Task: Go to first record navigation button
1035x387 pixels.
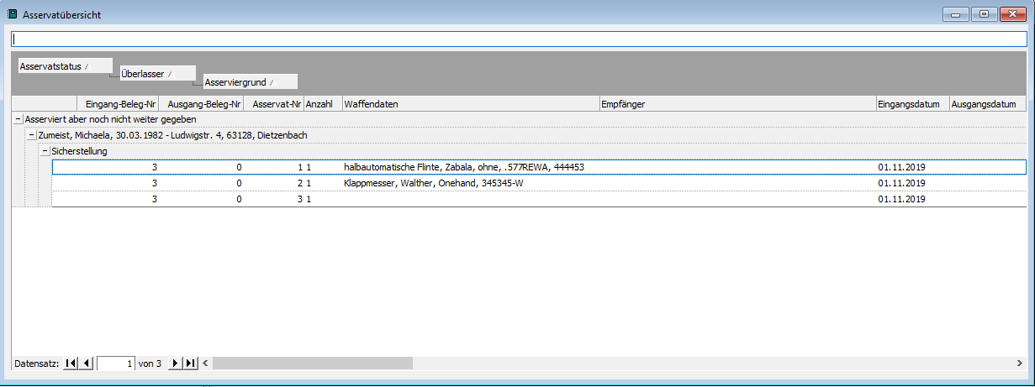Action: click(x=71, y=363)
